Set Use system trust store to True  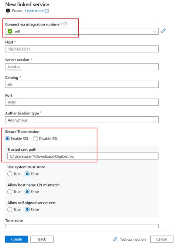(x=10, y=174)
